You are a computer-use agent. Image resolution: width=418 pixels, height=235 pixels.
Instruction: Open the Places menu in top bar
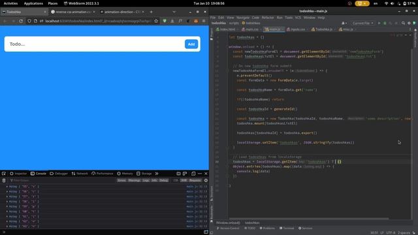[x=53, y=3]
